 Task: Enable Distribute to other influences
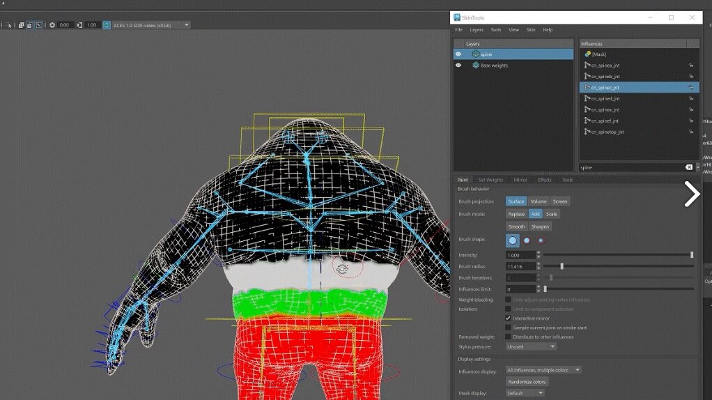[508, 337]
